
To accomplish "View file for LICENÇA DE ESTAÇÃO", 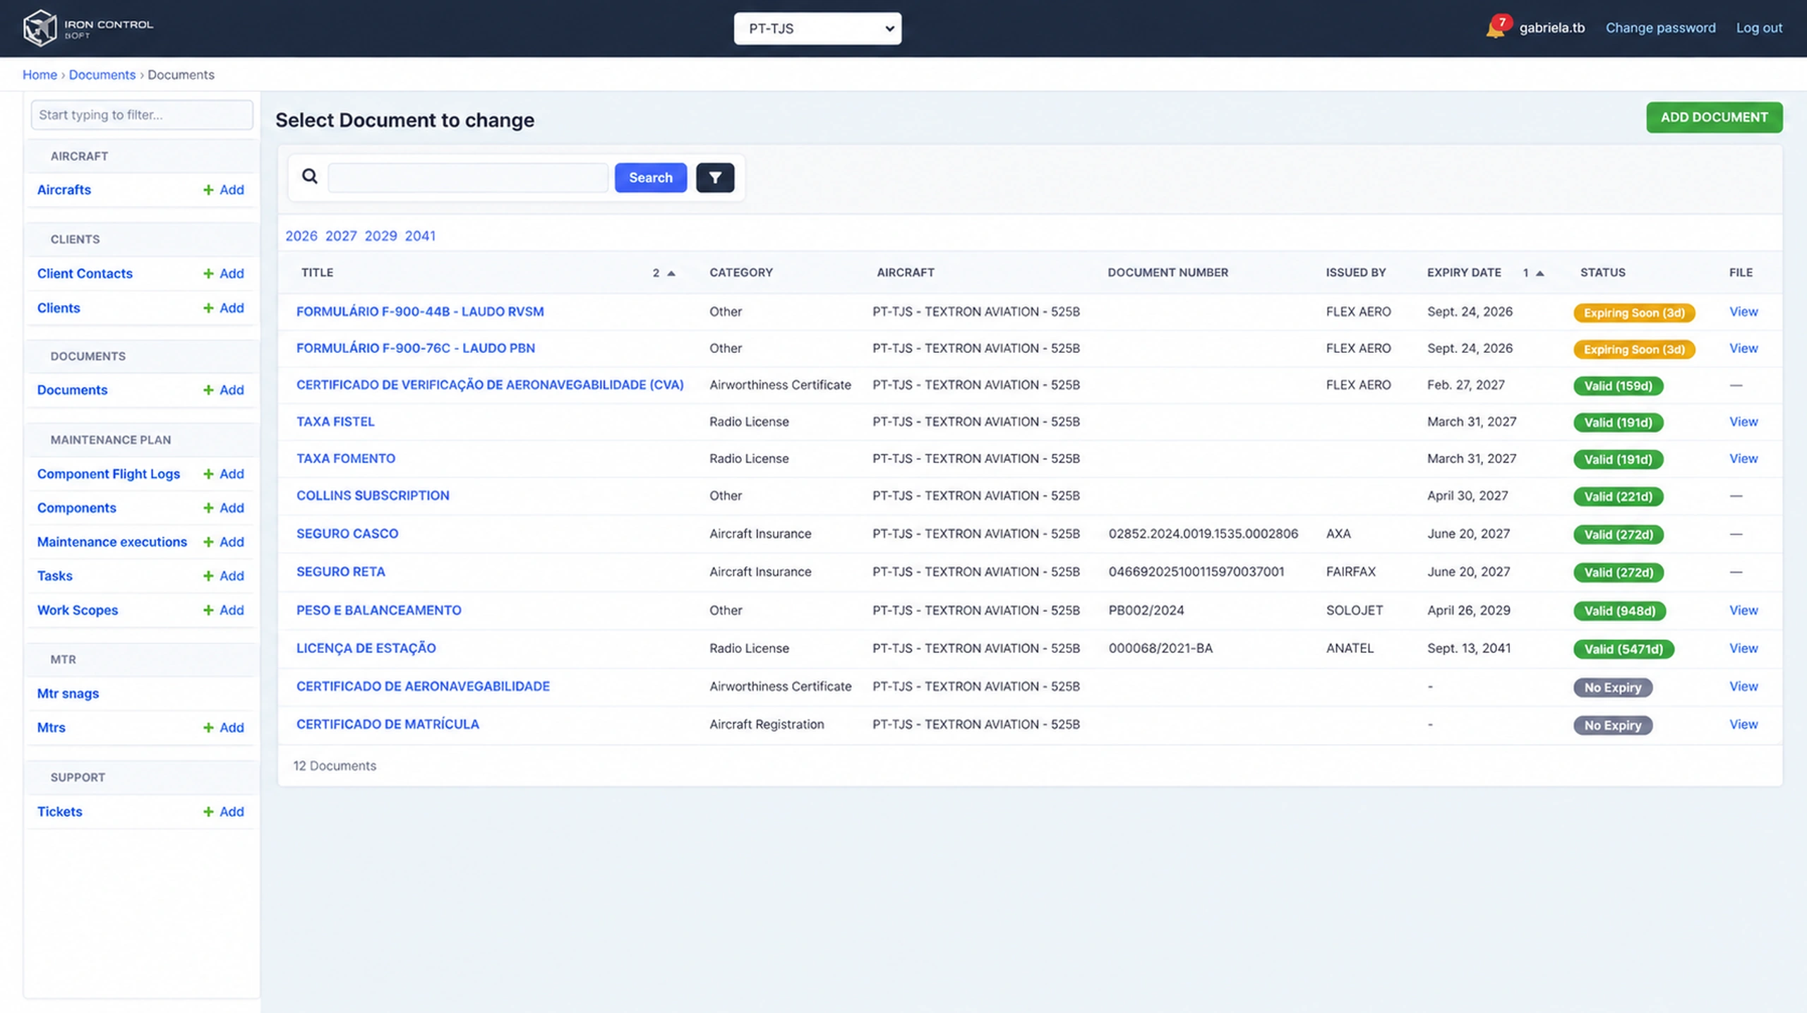I will (x=1743, y=648).
